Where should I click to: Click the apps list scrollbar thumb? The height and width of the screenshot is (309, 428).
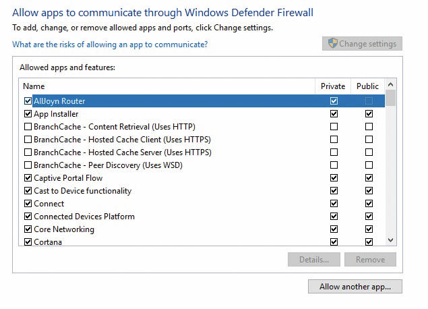point(391,98)
